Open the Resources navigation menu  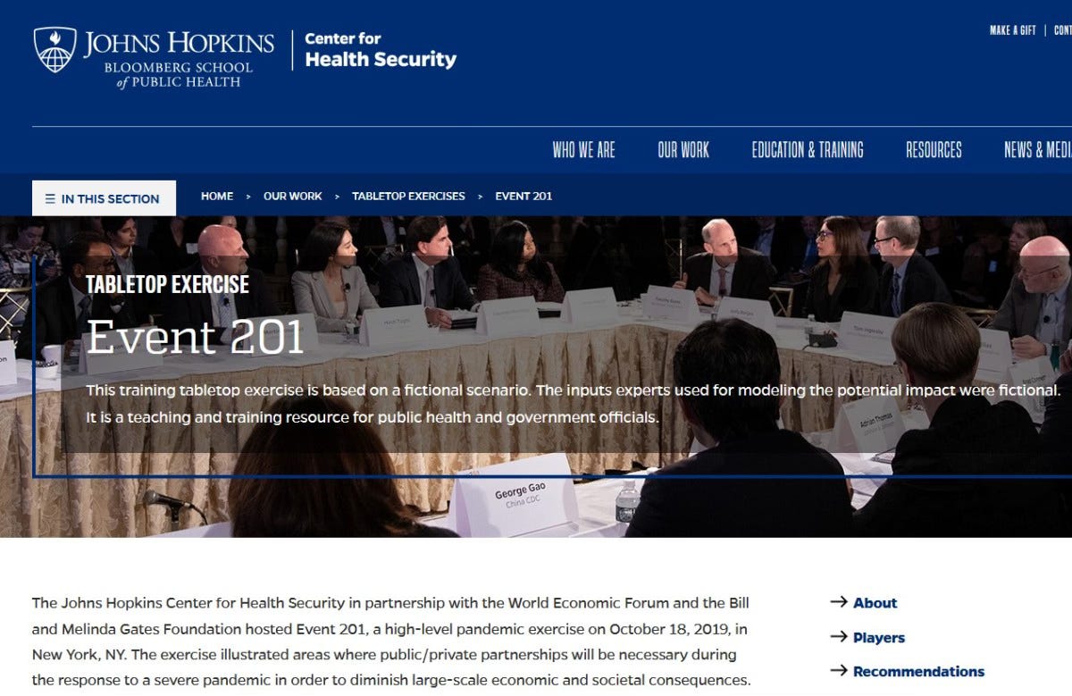click(934, 150)
